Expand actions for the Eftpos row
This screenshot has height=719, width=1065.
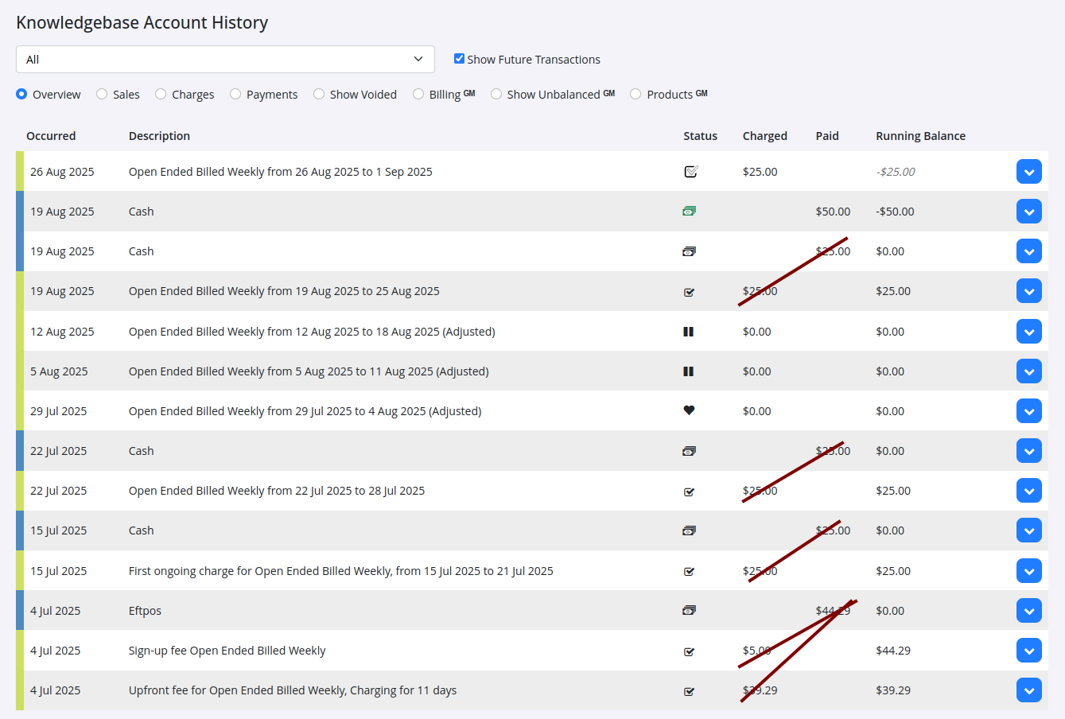1029,611
